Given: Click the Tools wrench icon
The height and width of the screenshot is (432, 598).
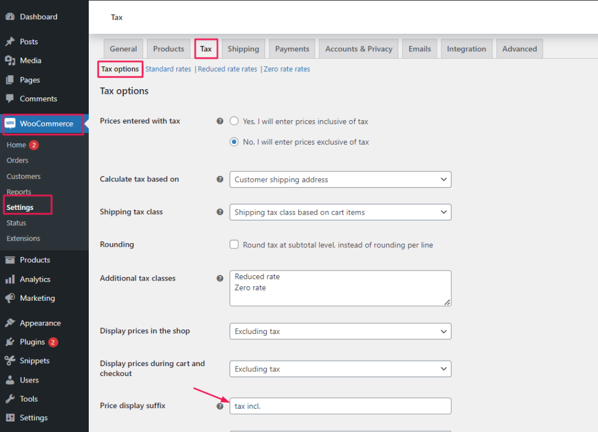Looking at the screenshot, I should coord(10,399).
